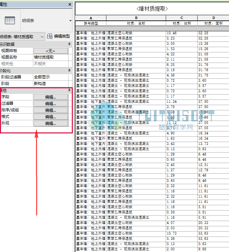Screen dimensions: 229x252
Task: Click the Edit button for 过滤器
Action: pos(51,104)
